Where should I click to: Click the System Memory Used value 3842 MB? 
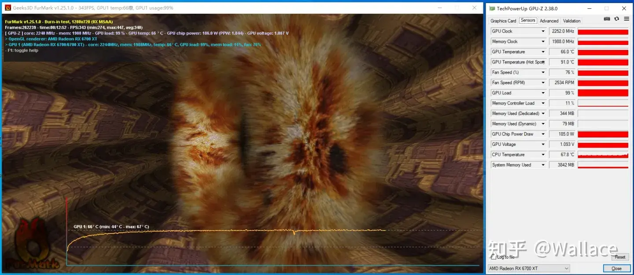[x=562, y=165]
